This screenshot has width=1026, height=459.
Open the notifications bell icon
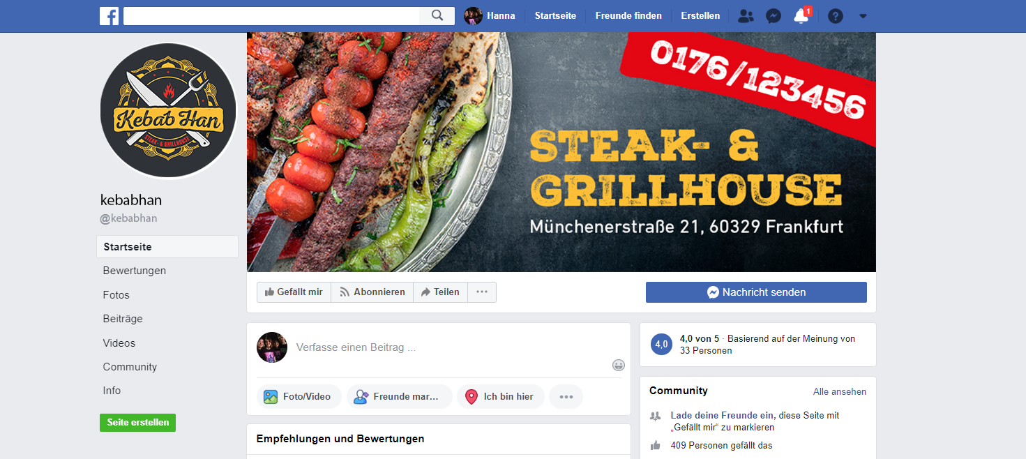[801, 16]
